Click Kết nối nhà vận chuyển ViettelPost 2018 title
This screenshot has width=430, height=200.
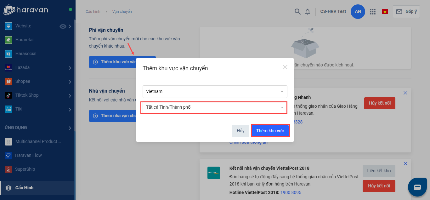(269, 168)
